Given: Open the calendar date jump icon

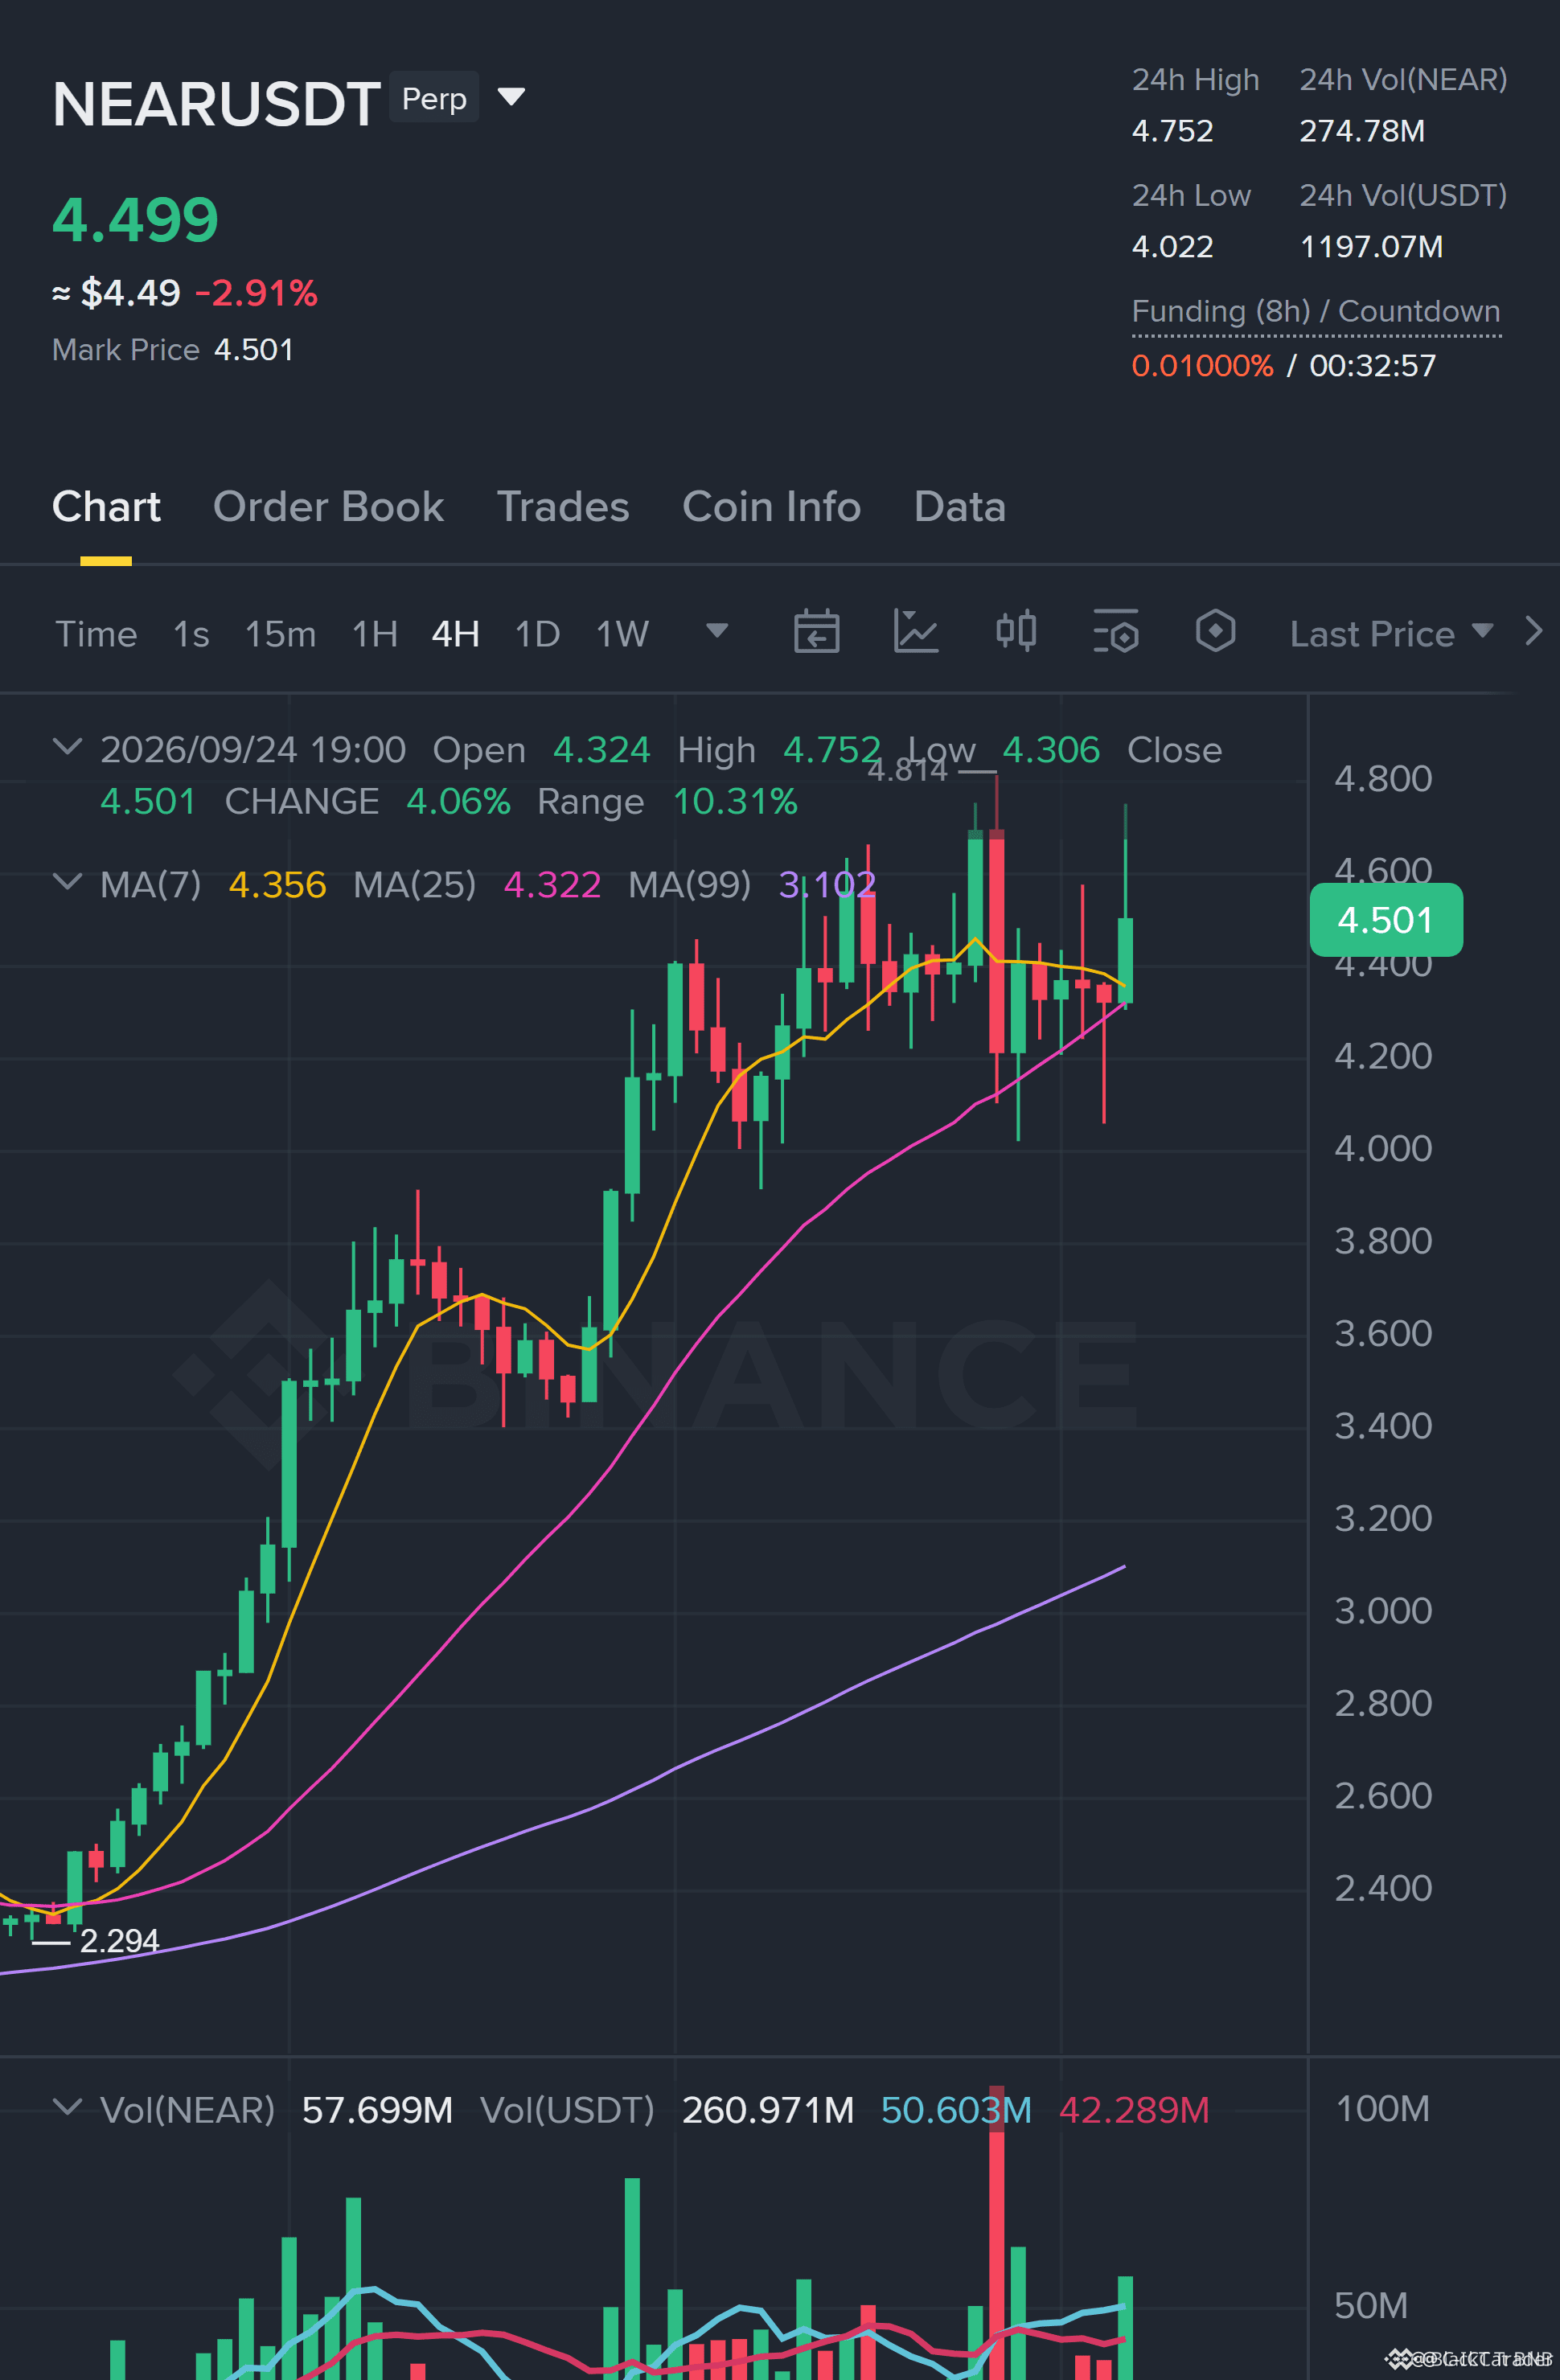Looking at the screenshot, I should pos(816,631).
